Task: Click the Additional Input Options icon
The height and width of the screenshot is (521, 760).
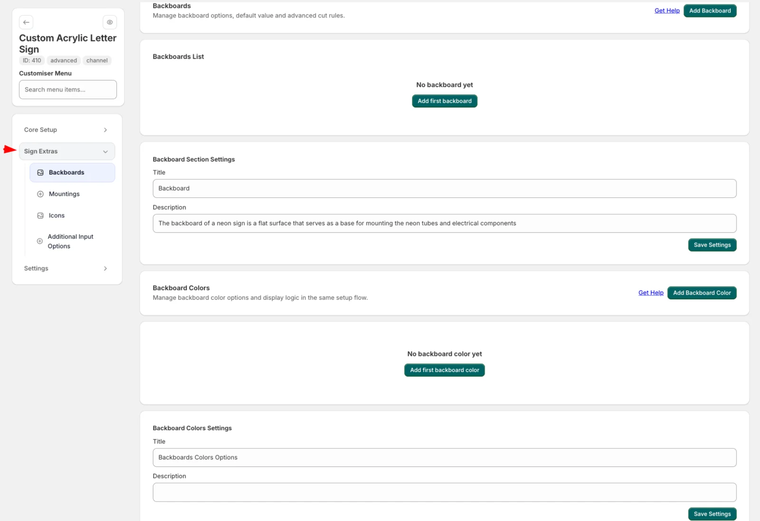Action: pyautogui.click(x=40, y=241)
